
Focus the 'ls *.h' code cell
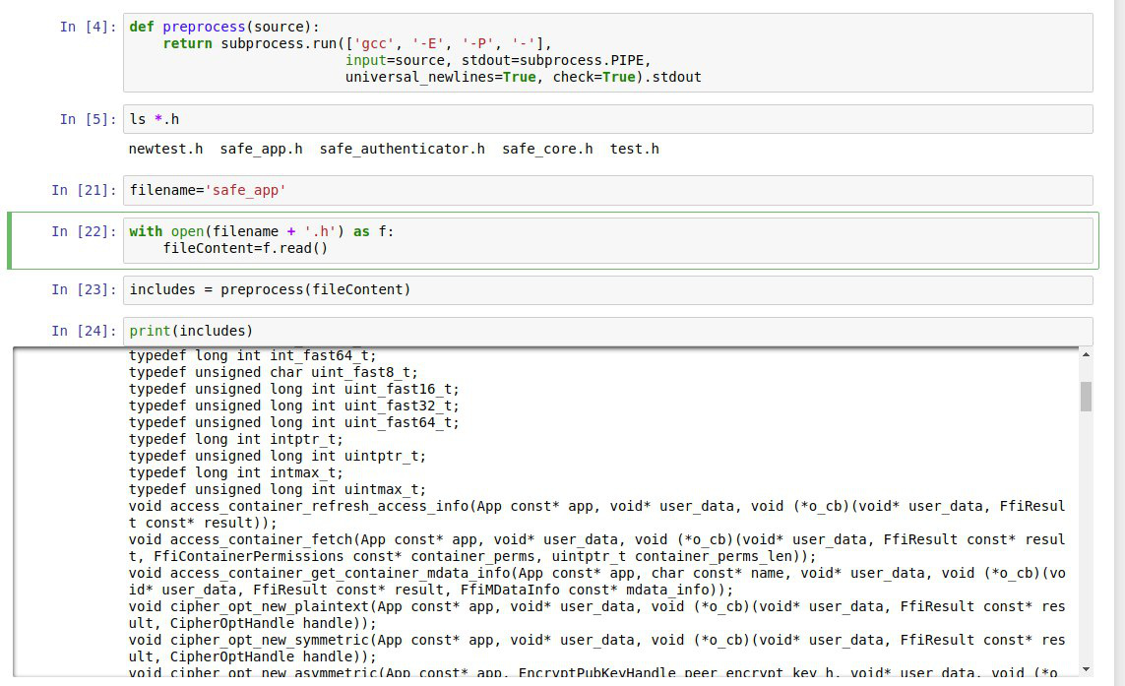click(x=607, y=119)
